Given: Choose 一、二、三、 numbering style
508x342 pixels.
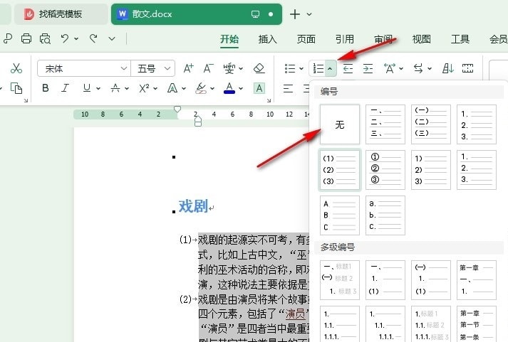Looking at the screenshot, I should pos(385,124).
